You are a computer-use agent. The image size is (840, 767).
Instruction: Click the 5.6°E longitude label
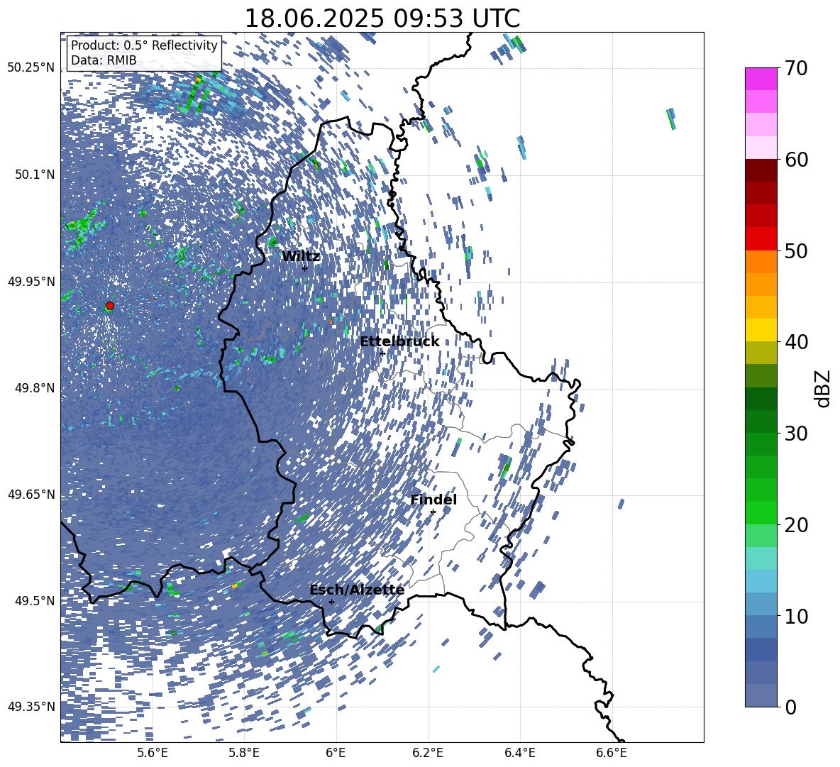[x=152, y=753]
